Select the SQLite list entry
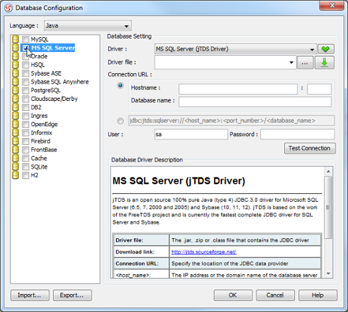Image resolution: width=348 pixels, height=312 pixels. (39, 167)
